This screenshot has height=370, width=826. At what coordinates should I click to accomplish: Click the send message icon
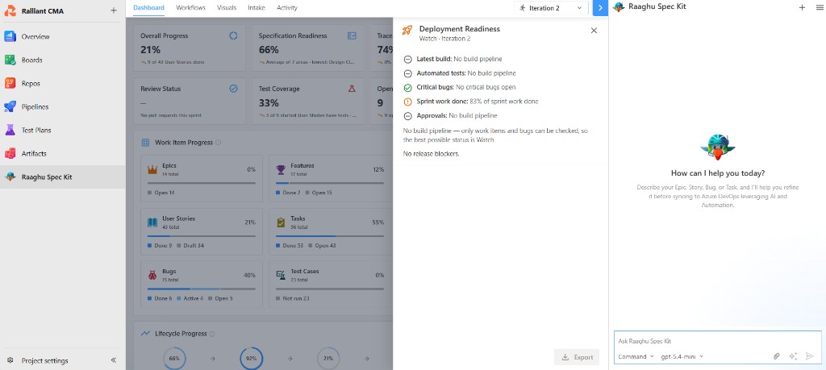pos(810,356)
